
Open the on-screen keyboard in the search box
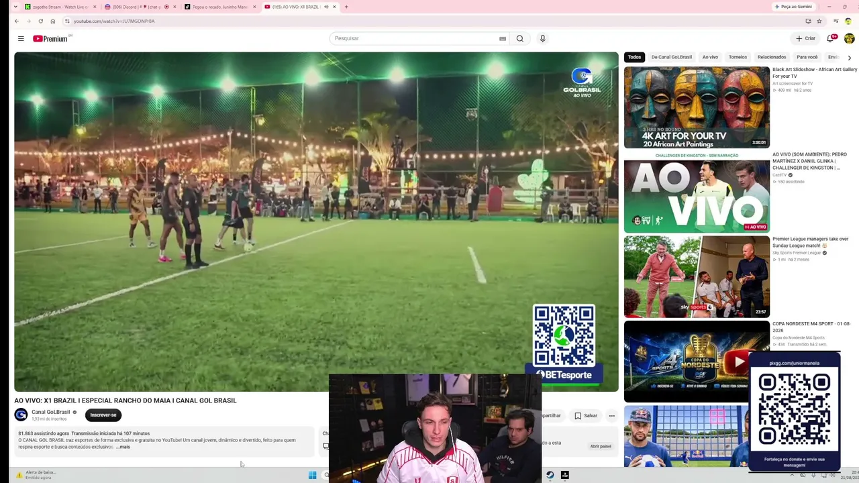coord(503,39)
